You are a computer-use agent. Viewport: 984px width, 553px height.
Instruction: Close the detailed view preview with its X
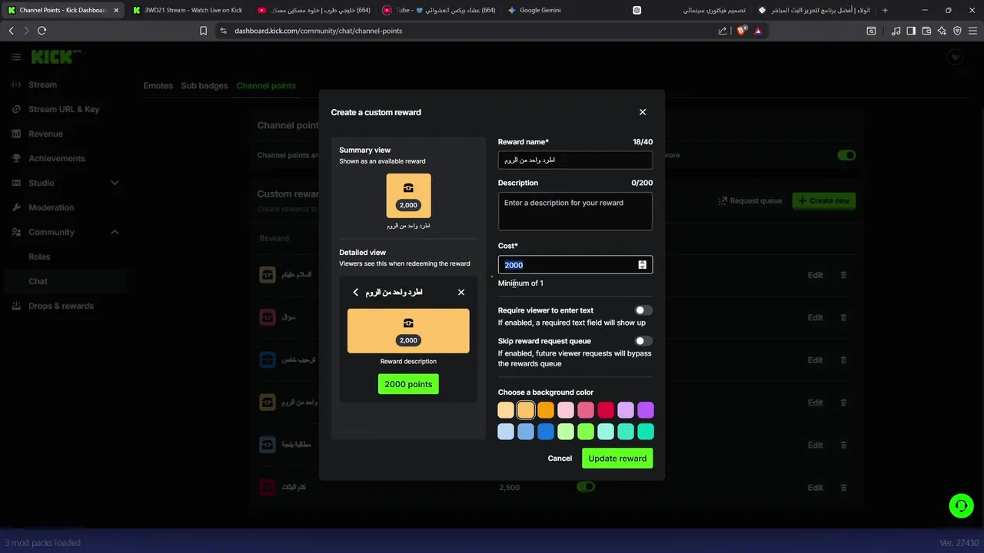(x=461, y=292)
